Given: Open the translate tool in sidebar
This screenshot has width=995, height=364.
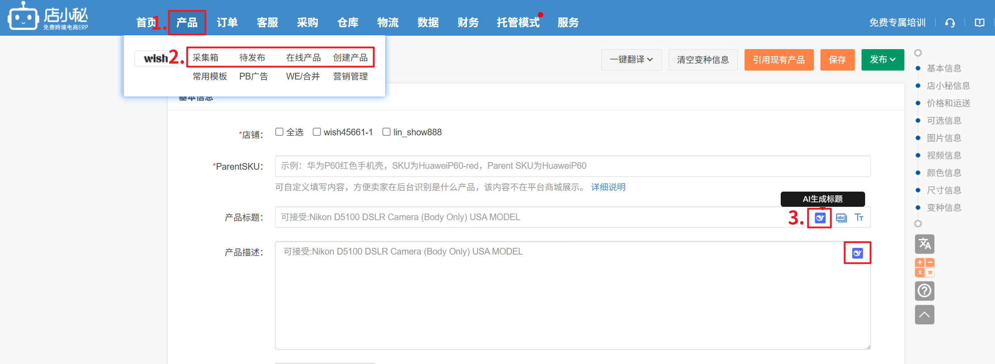Looking at the screenshot, I should tap(924, 244).
